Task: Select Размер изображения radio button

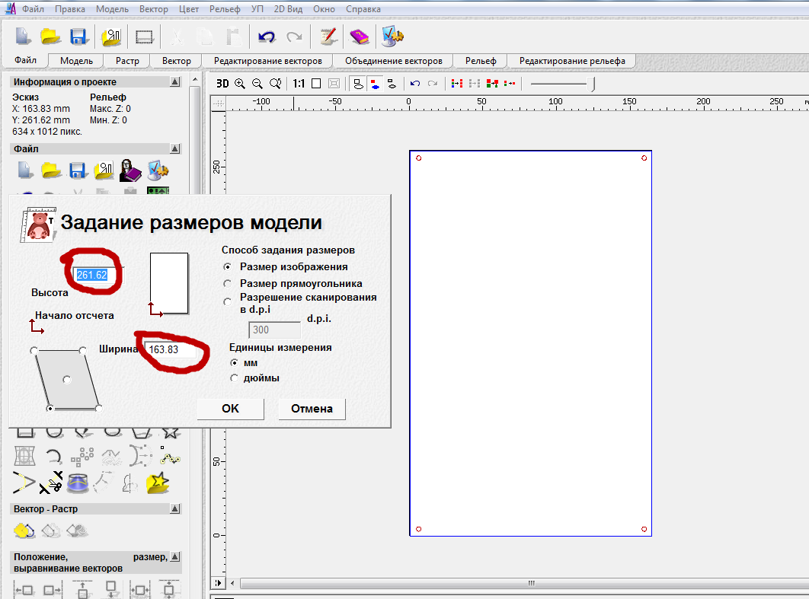Action: (x=227, y=267)
